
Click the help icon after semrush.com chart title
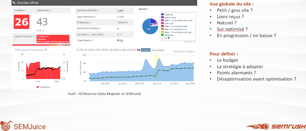pos(135,50)
